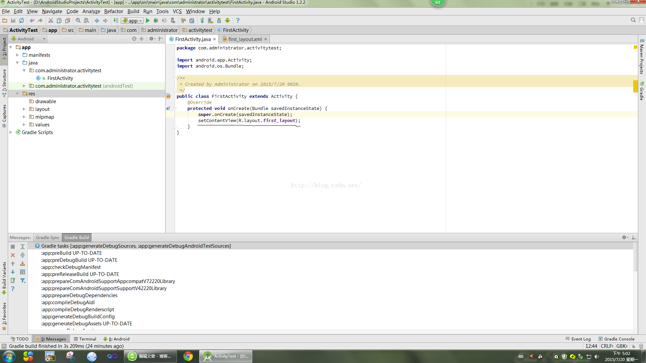Viewport: 646px width, 363px height.
Task: Open the app run configuration dropdown
Action: coord(133,21)
